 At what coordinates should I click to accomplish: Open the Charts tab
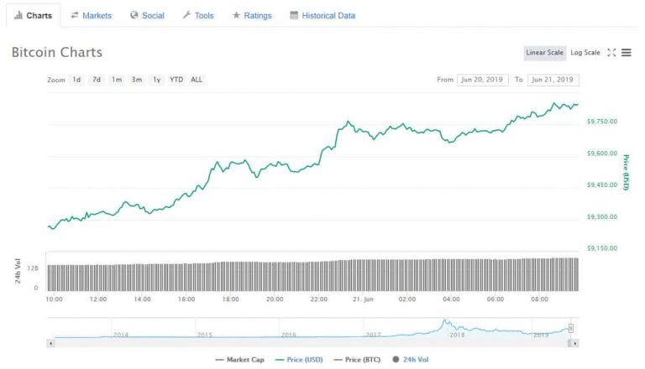tap(34, 16)
